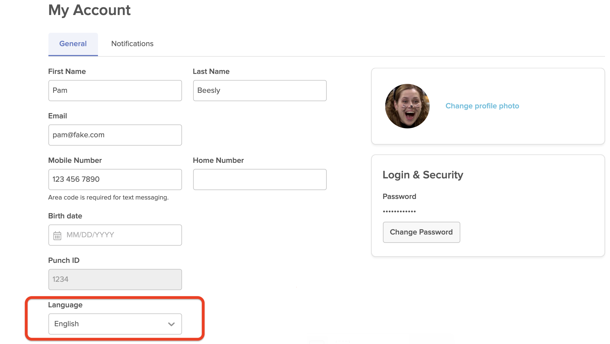
Task: Click the profile photo thumbnail
Action: 406,106
